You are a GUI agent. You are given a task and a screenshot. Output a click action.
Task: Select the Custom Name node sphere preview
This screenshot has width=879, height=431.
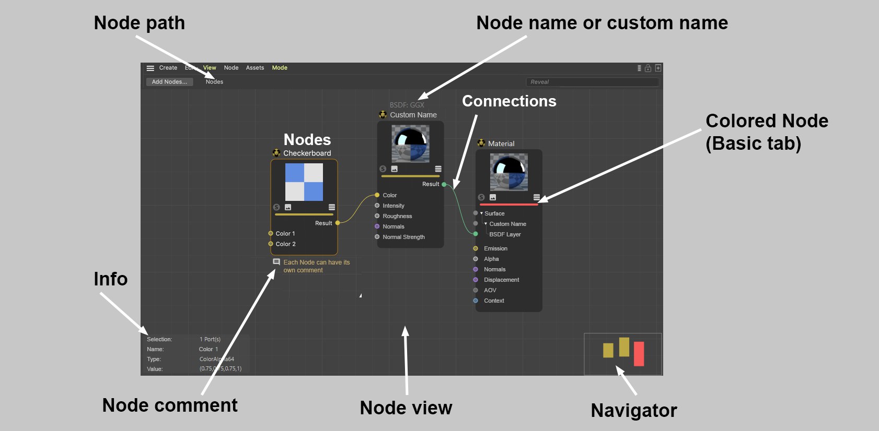(x=410, y=144)
